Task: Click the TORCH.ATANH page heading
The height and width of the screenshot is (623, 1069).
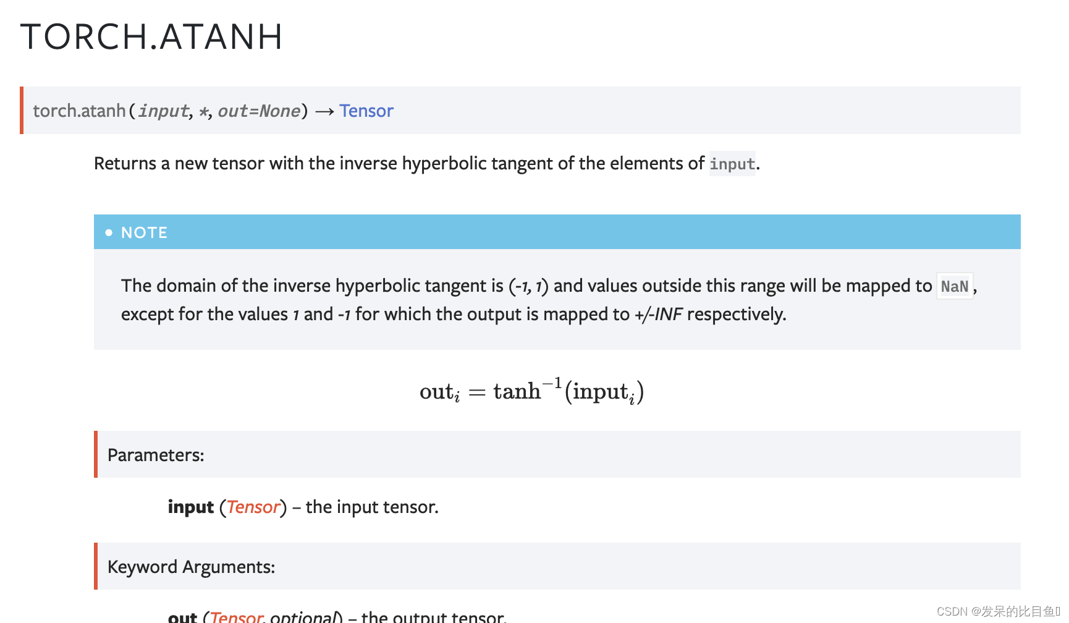Action: 152,37
